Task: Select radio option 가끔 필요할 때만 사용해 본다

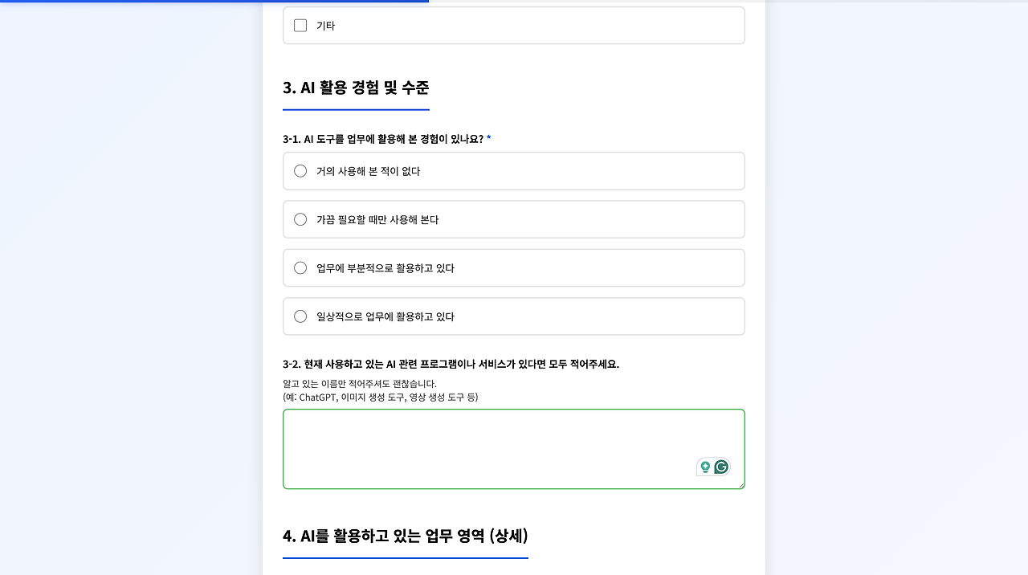Action: 300,218
